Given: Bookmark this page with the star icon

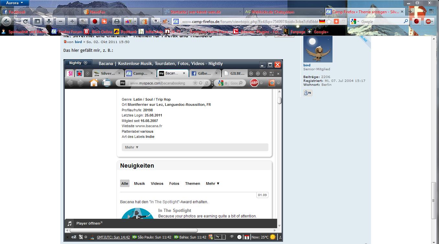Looking at the screenshot, I should tap(329, 21).
